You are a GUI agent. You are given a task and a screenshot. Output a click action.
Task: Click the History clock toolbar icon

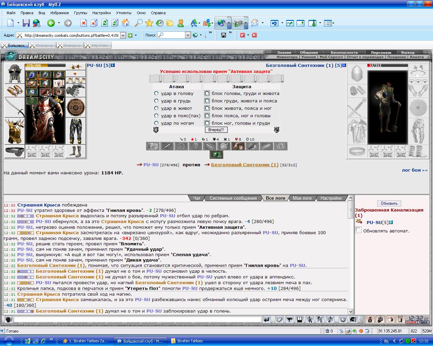[159, 23]
